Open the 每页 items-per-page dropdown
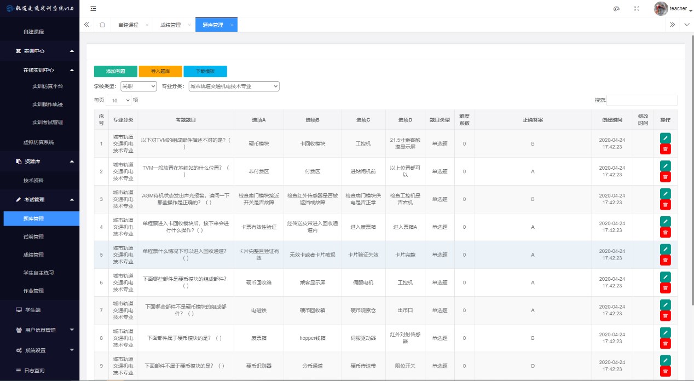 (118, 100)
